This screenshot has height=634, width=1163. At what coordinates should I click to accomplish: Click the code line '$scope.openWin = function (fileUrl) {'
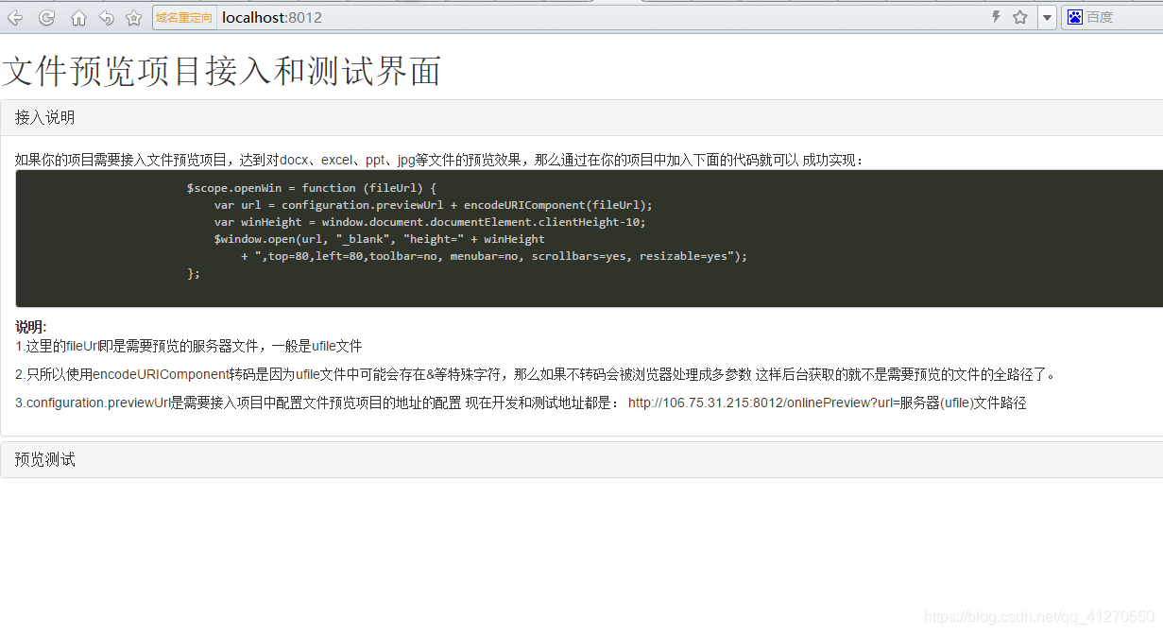(x=312, y=188)
